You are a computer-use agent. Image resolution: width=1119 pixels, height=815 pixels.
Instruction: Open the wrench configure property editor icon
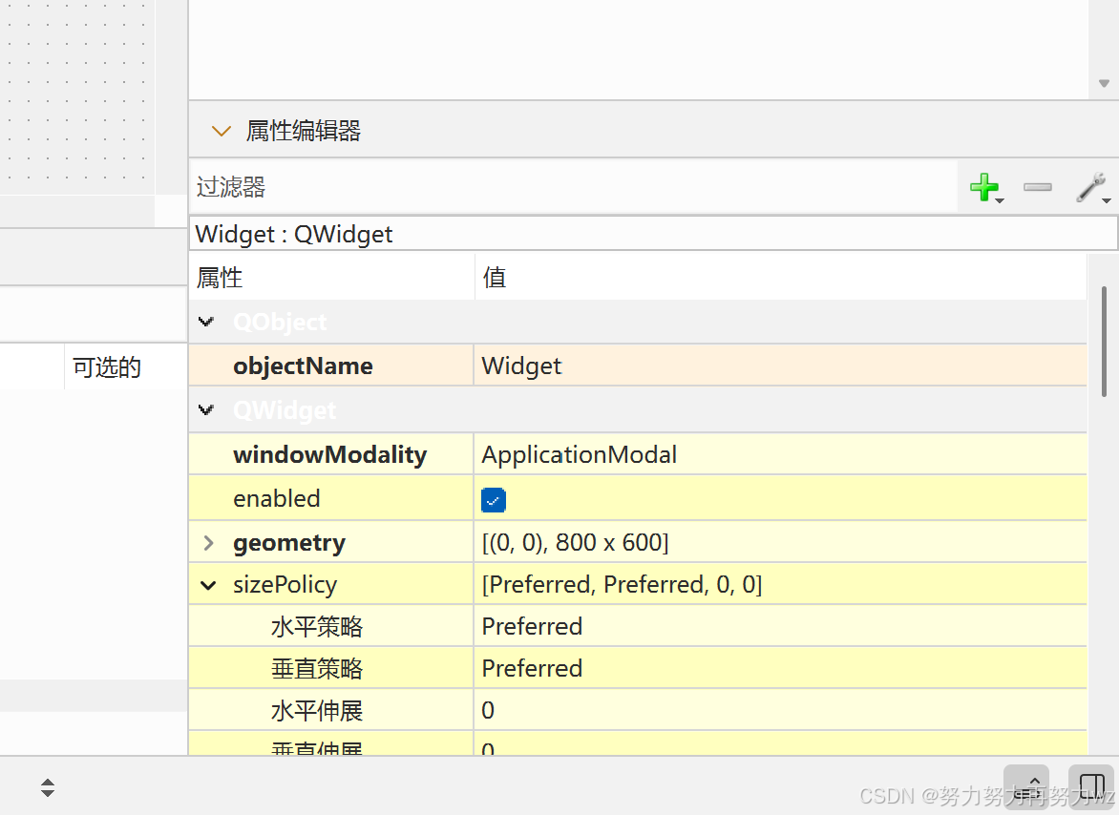1092,188
